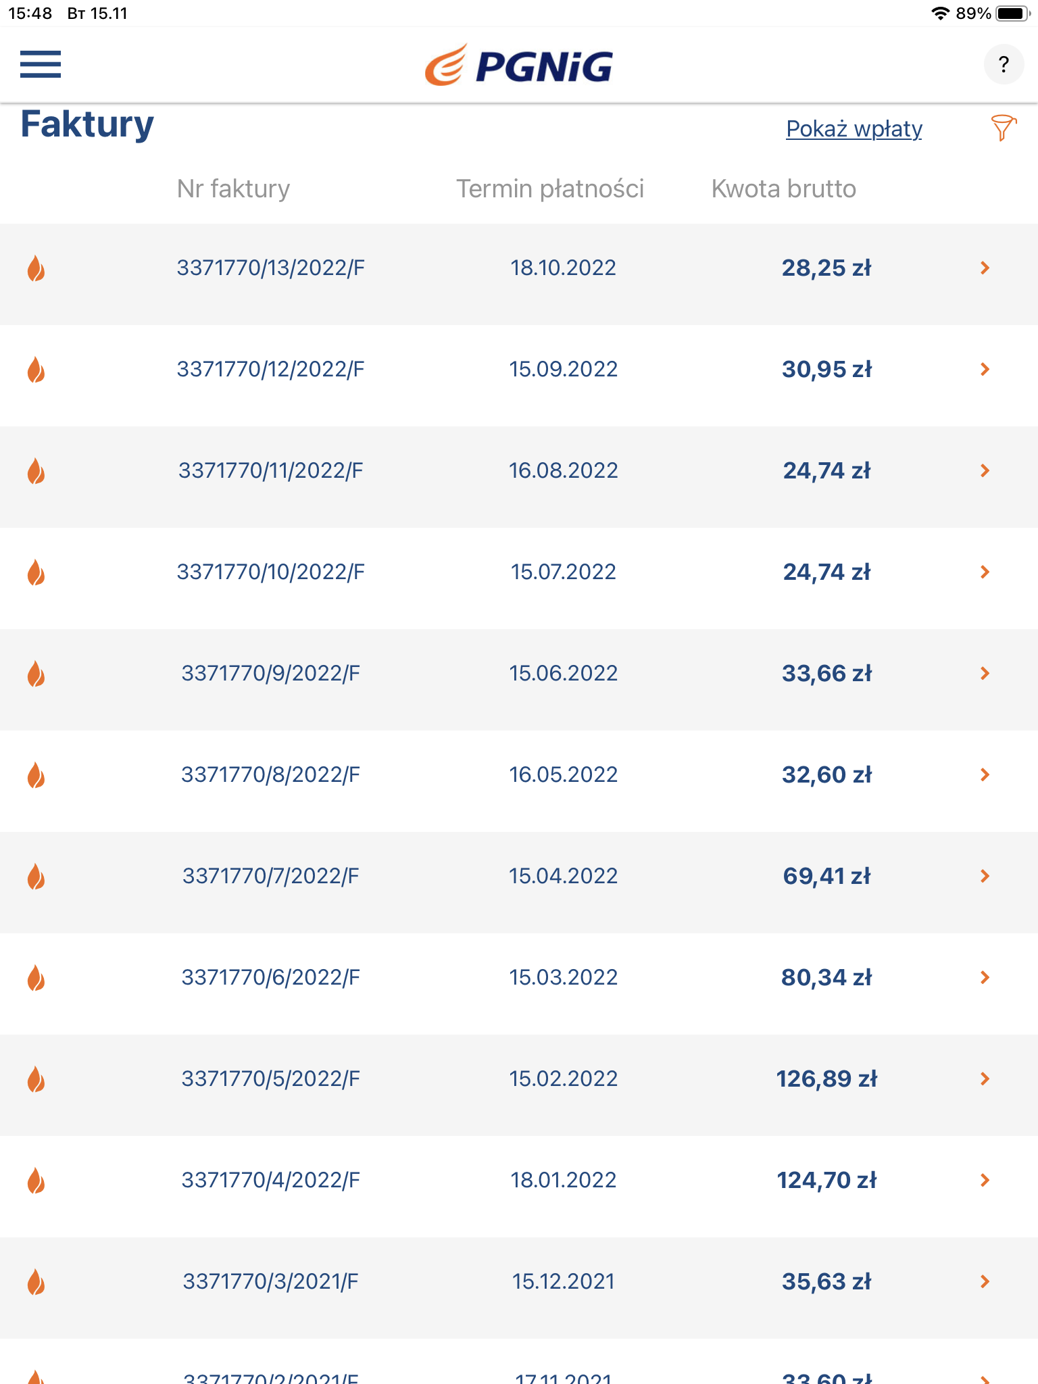Tap flame icon for invoice 3371770/9/2022/F
This screenshot has width=1038, height=1384.
pyautogui.click(x=36, y=674)
